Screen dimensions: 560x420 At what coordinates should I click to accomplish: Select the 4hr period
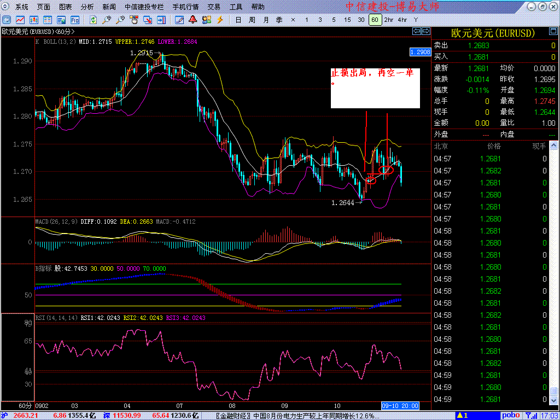click(x=402, y=20)
